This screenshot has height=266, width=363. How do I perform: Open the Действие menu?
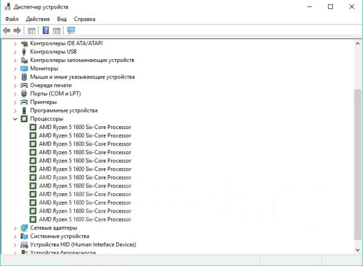click(38, 19)
